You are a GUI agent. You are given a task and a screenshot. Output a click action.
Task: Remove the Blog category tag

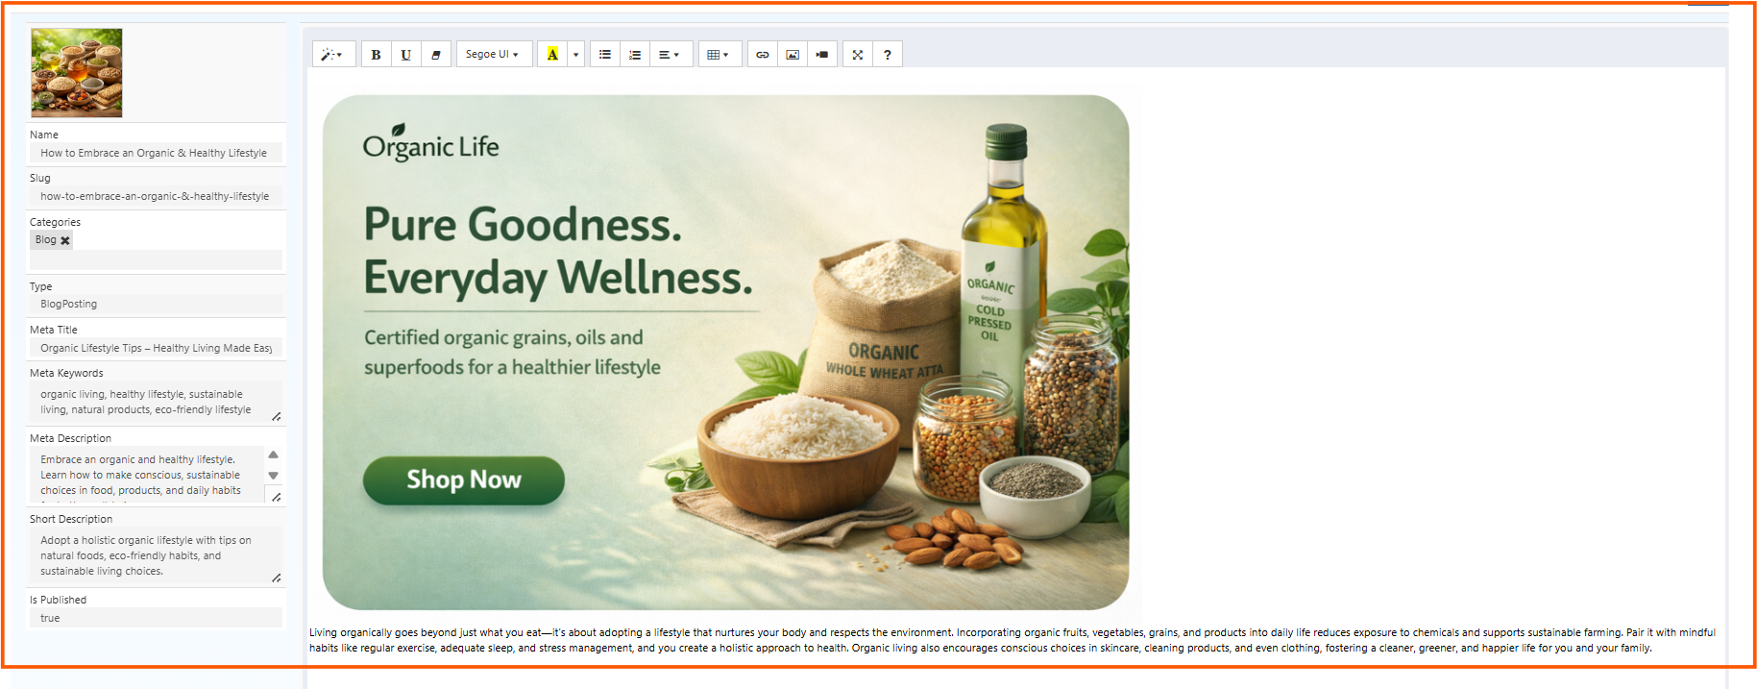pyautogui.click(x=65, y=240)
